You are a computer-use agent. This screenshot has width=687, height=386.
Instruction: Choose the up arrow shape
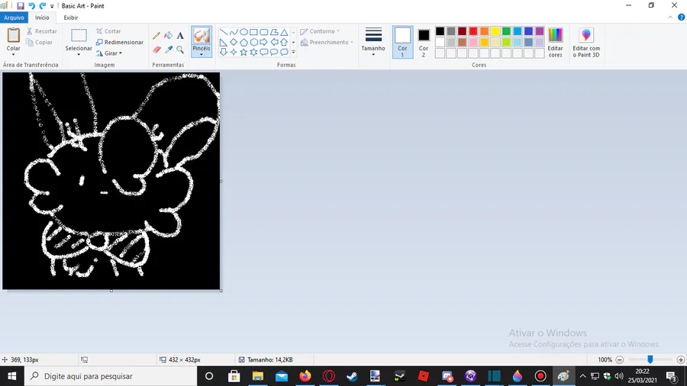pyautogui.click(x=284, y=42)
